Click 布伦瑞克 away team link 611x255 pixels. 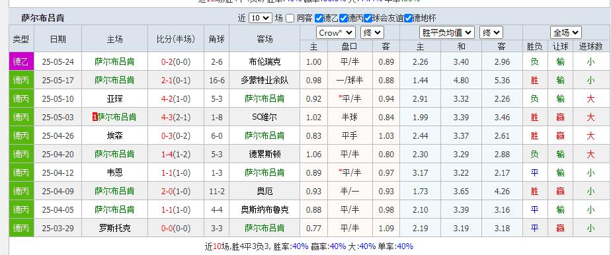(265, 62)
